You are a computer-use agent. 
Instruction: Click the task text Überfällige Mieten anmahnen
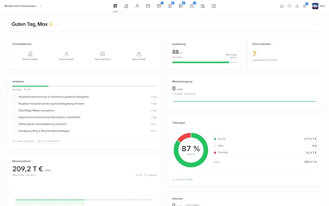point(36,110)
